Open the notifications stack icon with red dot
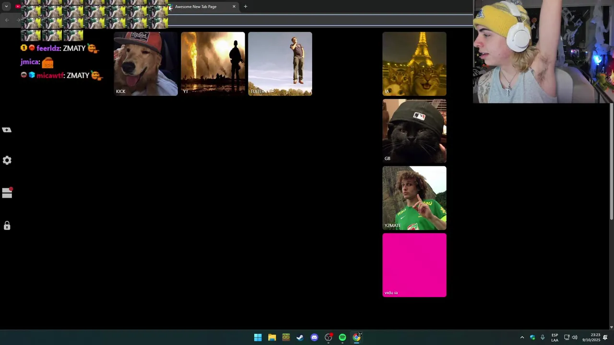Image resolution: width=614 pixels, height=345 pixels. (7, 193)
